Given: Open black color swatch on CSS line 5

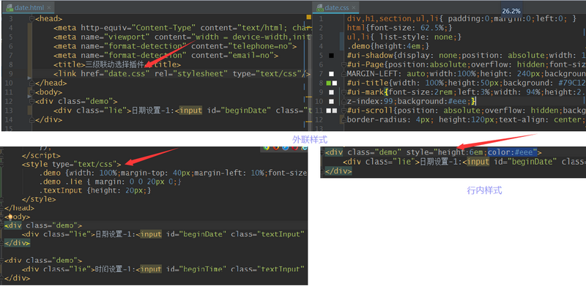Looking at the screenshot, I should (331, 56).
